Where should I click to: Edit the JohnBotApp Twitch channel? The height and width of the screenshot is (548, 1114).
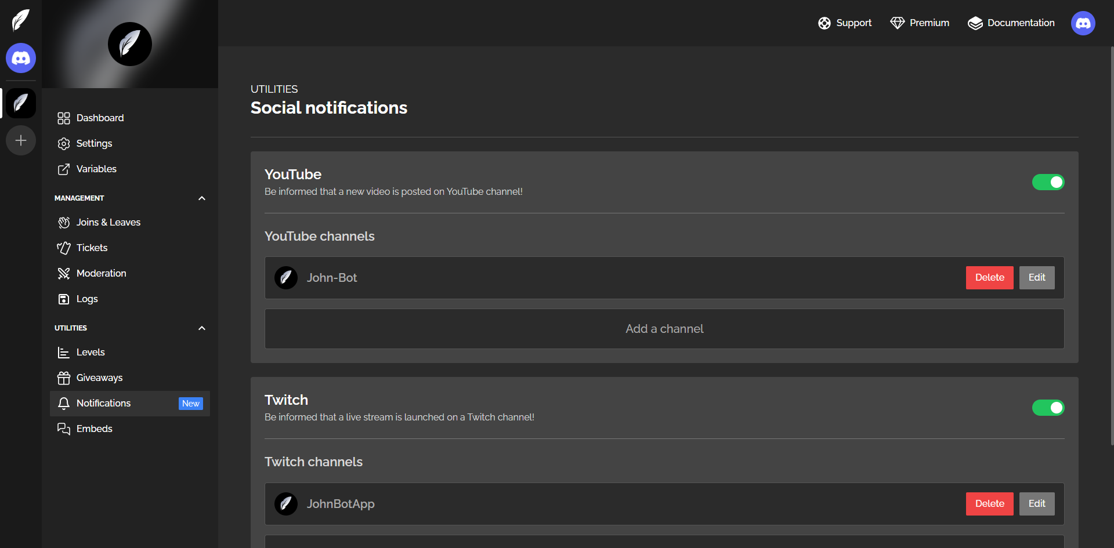point(1036,504)
